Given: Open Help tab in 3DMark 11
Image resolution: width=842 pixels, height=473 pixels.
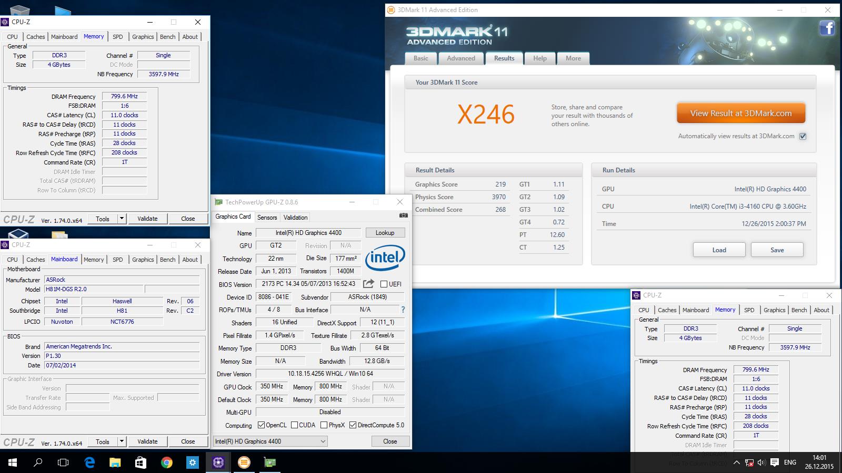Looking at the screenshot, I should pyautogui.click(x=540, y=58).
